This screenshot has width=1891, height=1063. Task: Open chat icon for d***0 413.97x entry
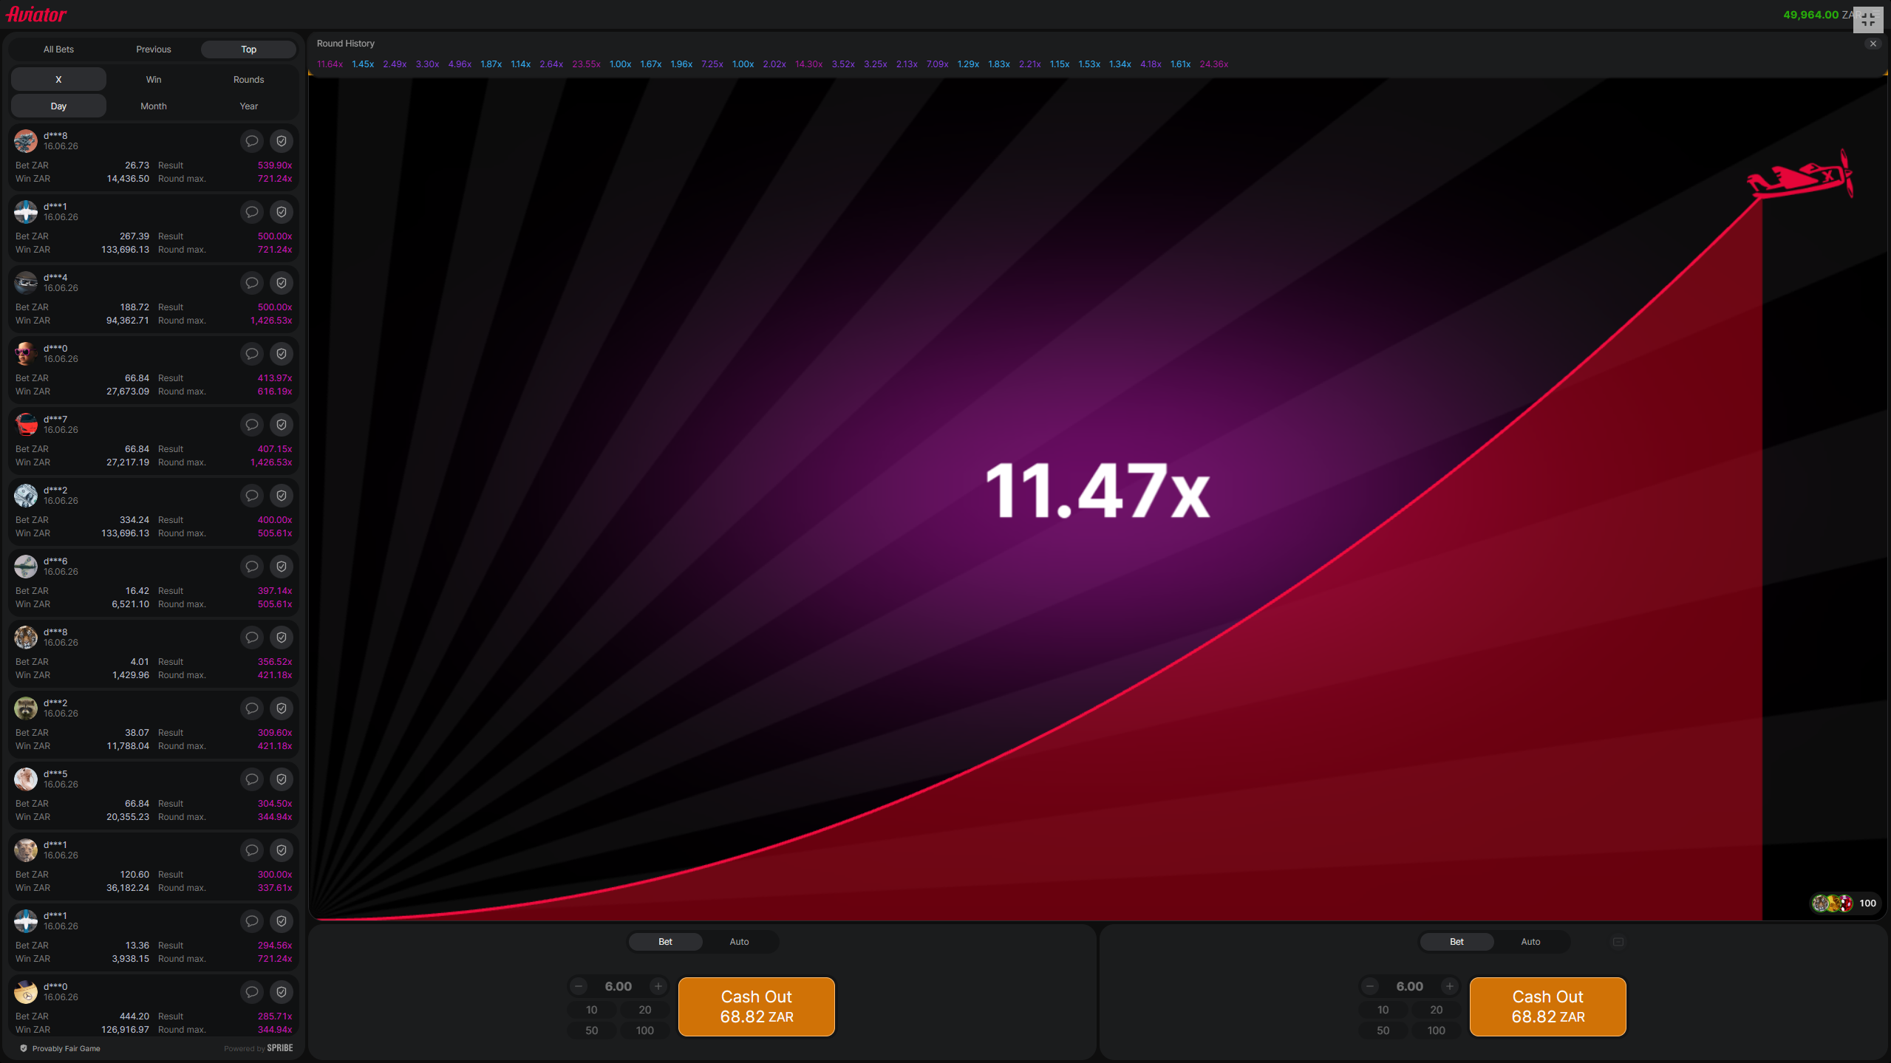coord(252,354)
